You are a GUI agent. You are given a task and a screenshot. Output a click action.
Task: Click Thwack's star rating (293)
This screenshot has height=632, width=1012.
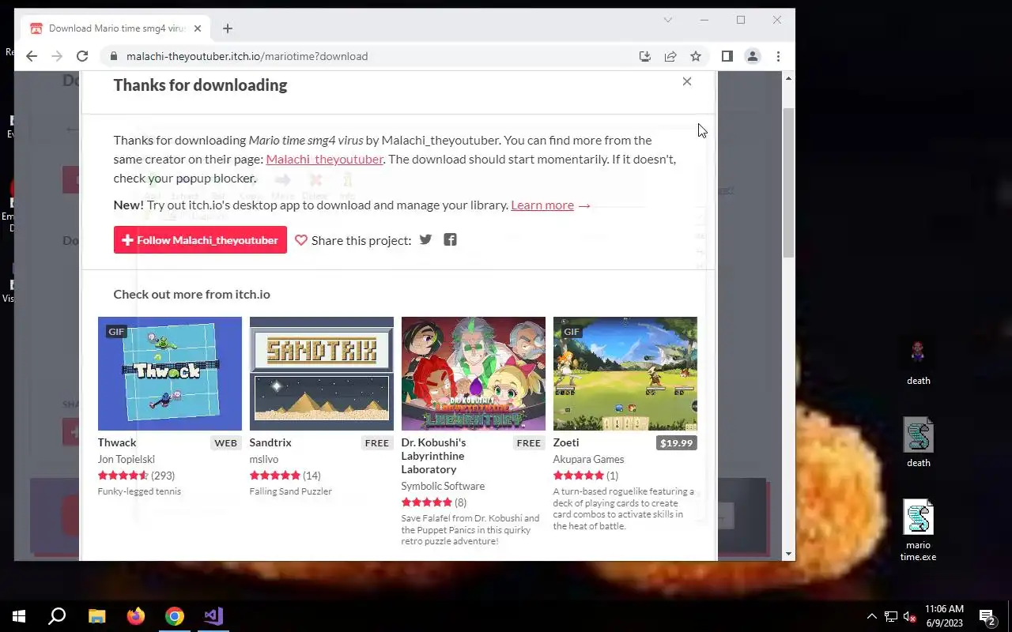(x=136, y=476)
